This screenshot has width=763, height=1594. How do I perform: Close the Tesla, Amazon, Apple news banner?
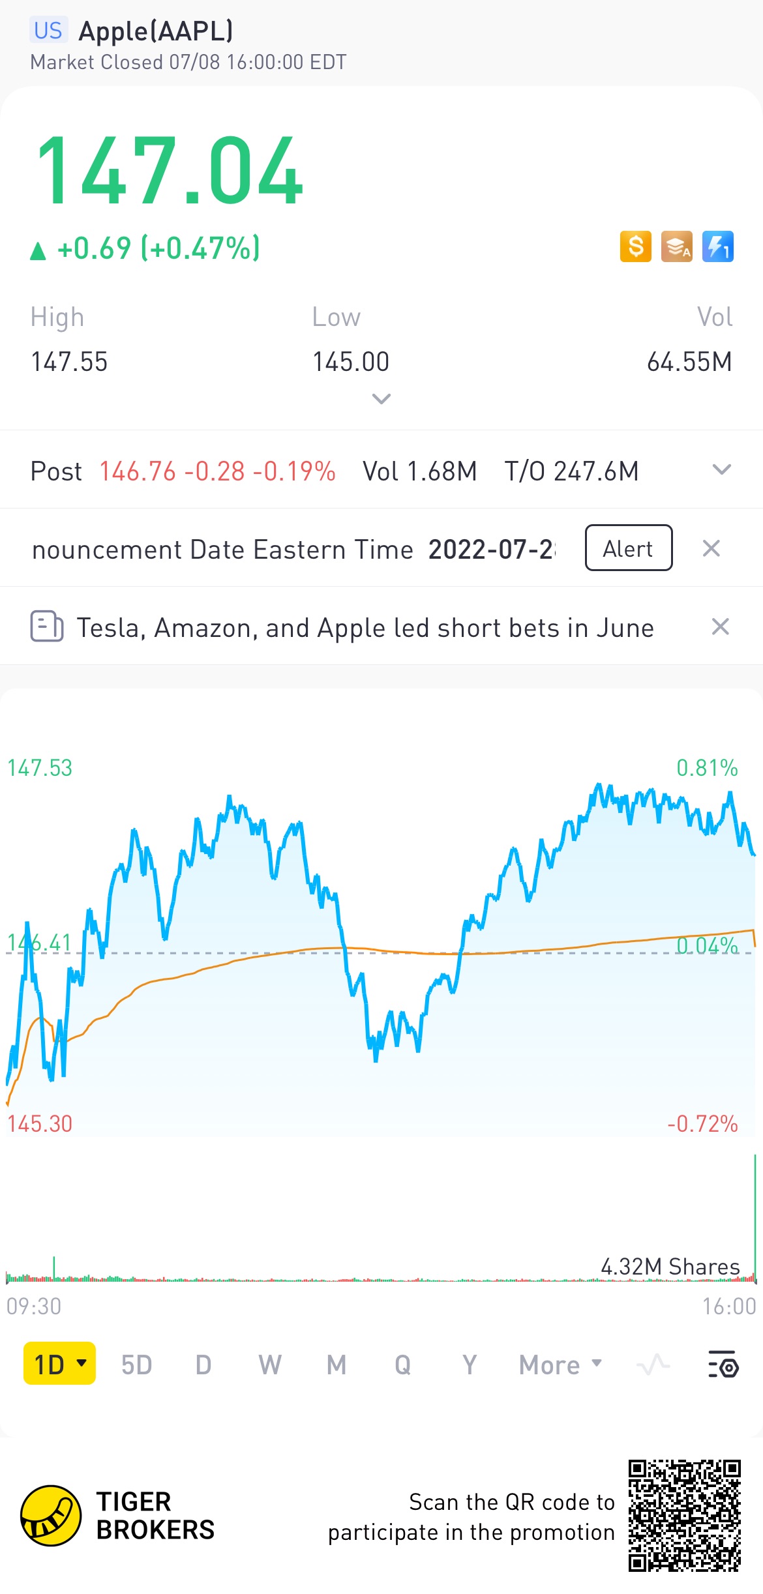[x=720, y=627]
